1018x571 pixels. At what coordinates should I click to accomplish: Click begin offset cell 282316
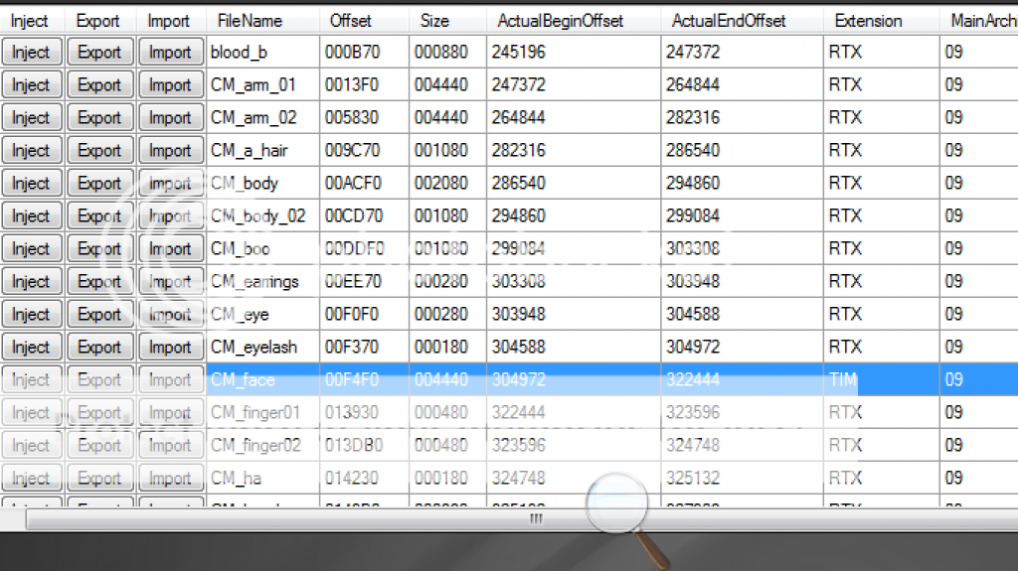(x=574, y=151)
